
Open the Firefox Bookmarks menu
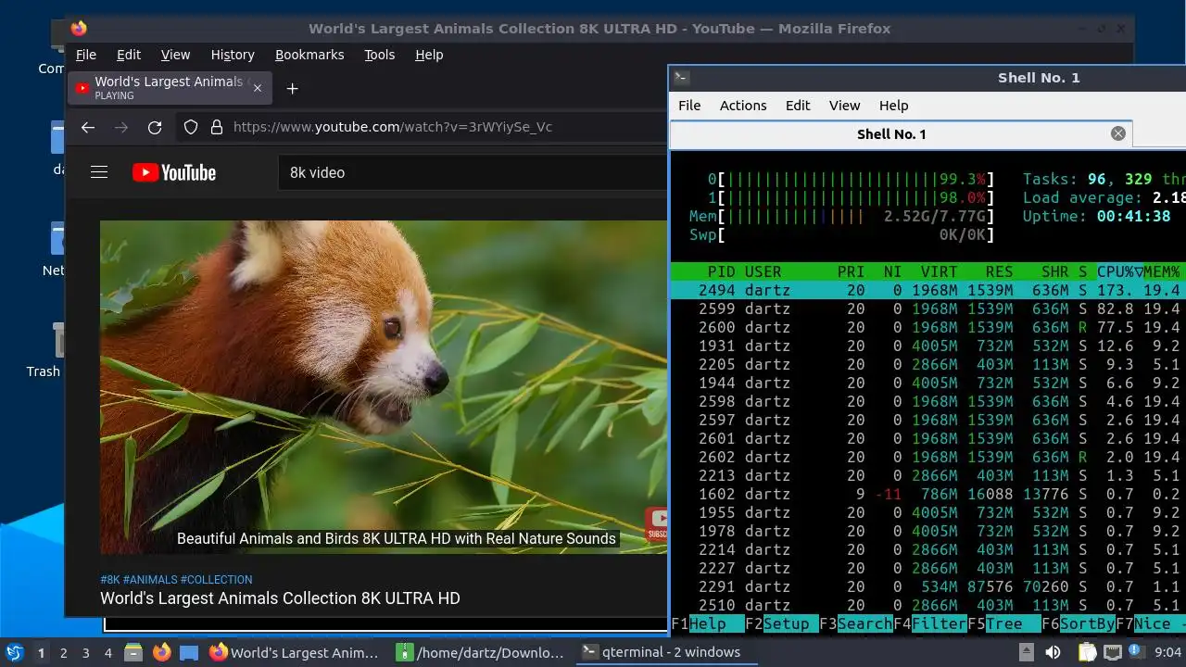coord(309,55)
